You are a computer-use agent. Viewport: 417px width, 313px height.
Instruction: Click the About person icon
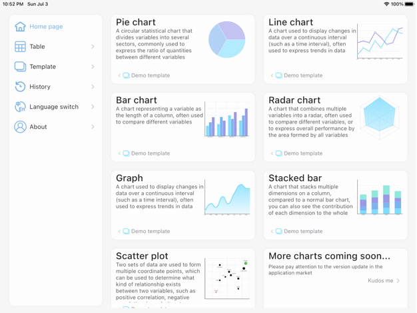click(20, 127)
